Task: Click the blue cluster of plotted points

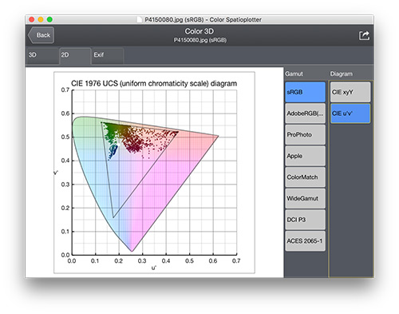Action: pyautogui.click(x=113, y=153)
